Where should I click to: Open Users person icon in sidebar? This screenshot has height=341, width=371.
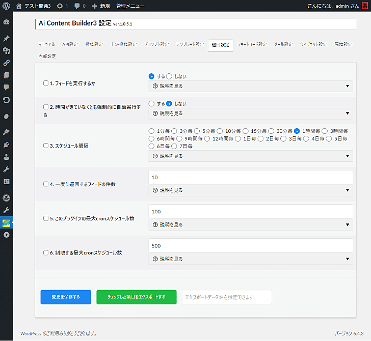pyautogui.click(x=7, y=157)
